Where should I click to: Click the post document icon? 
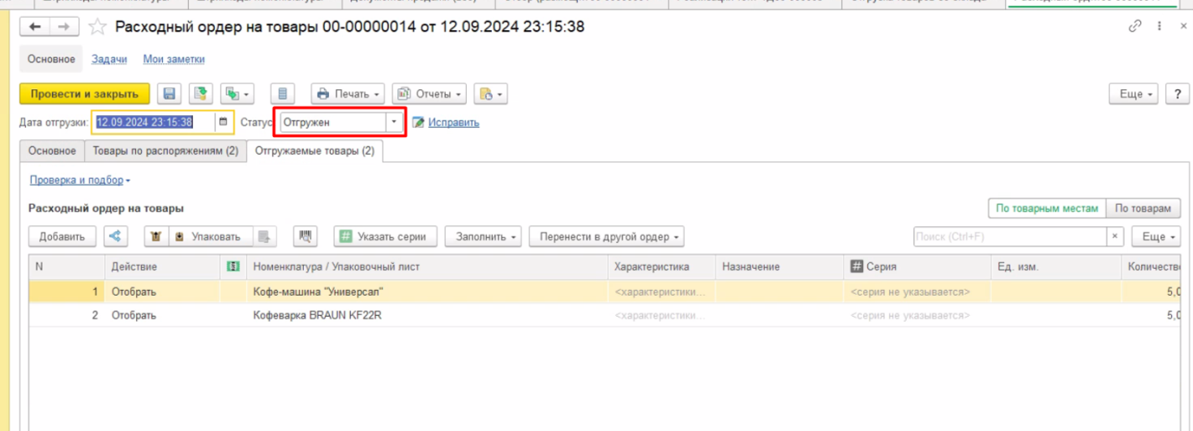coord(201,94)
